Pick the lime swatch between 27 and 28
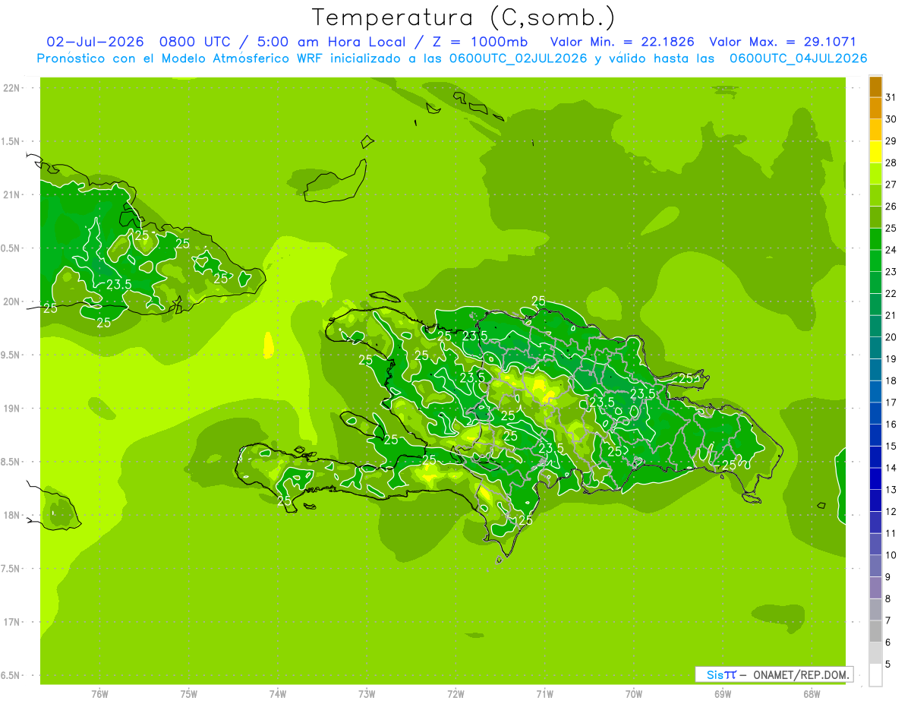 click(875, 174)
